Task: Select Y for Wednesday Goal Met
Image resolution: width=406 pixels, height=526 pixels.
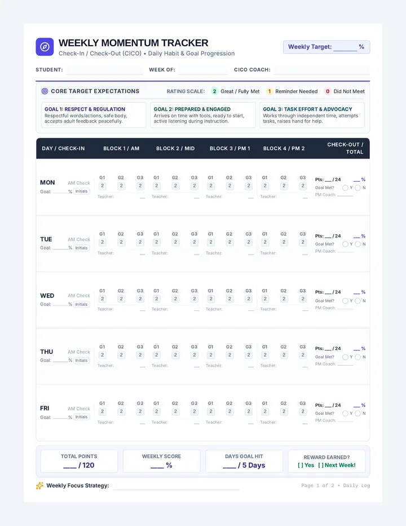Action: (345, 301)
